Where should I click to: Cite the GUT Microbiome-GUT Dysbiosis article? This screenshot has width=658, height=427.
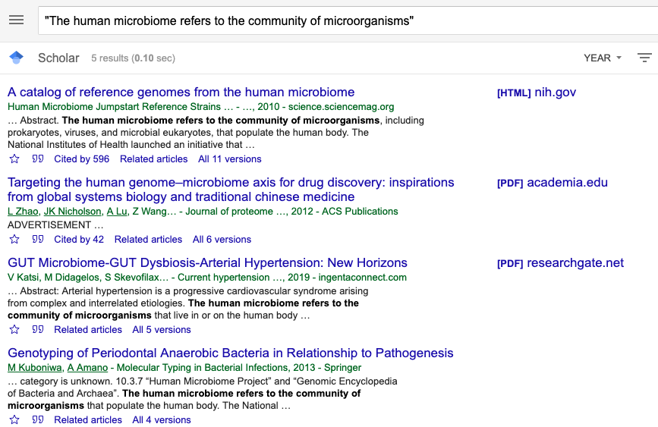click(38, 330)
